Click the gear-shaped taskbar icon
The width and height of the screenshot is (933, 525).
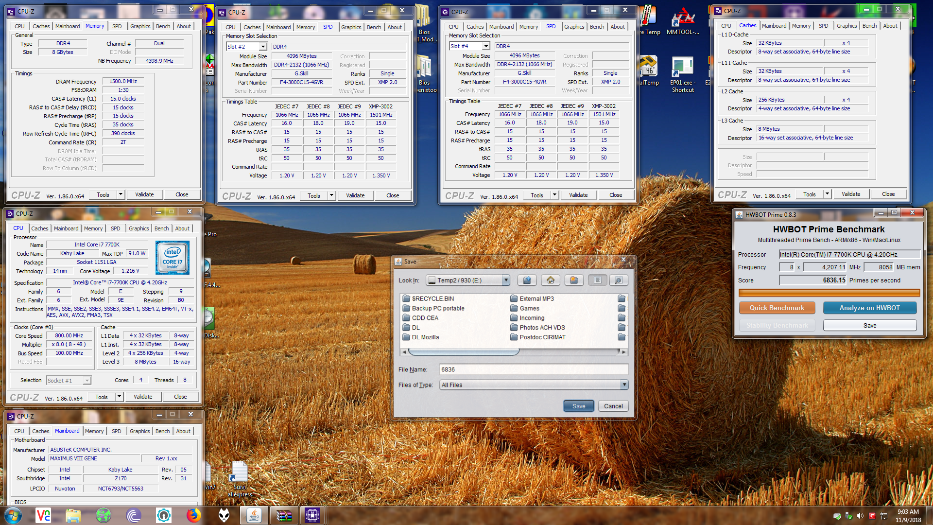pyautogui.click(x=163, y=515)
